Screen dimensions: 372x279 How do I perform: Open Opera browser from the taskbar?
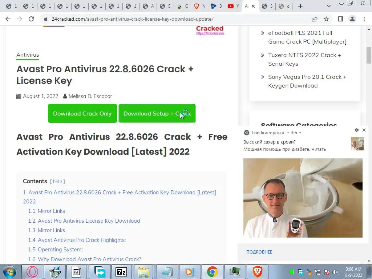32,272
